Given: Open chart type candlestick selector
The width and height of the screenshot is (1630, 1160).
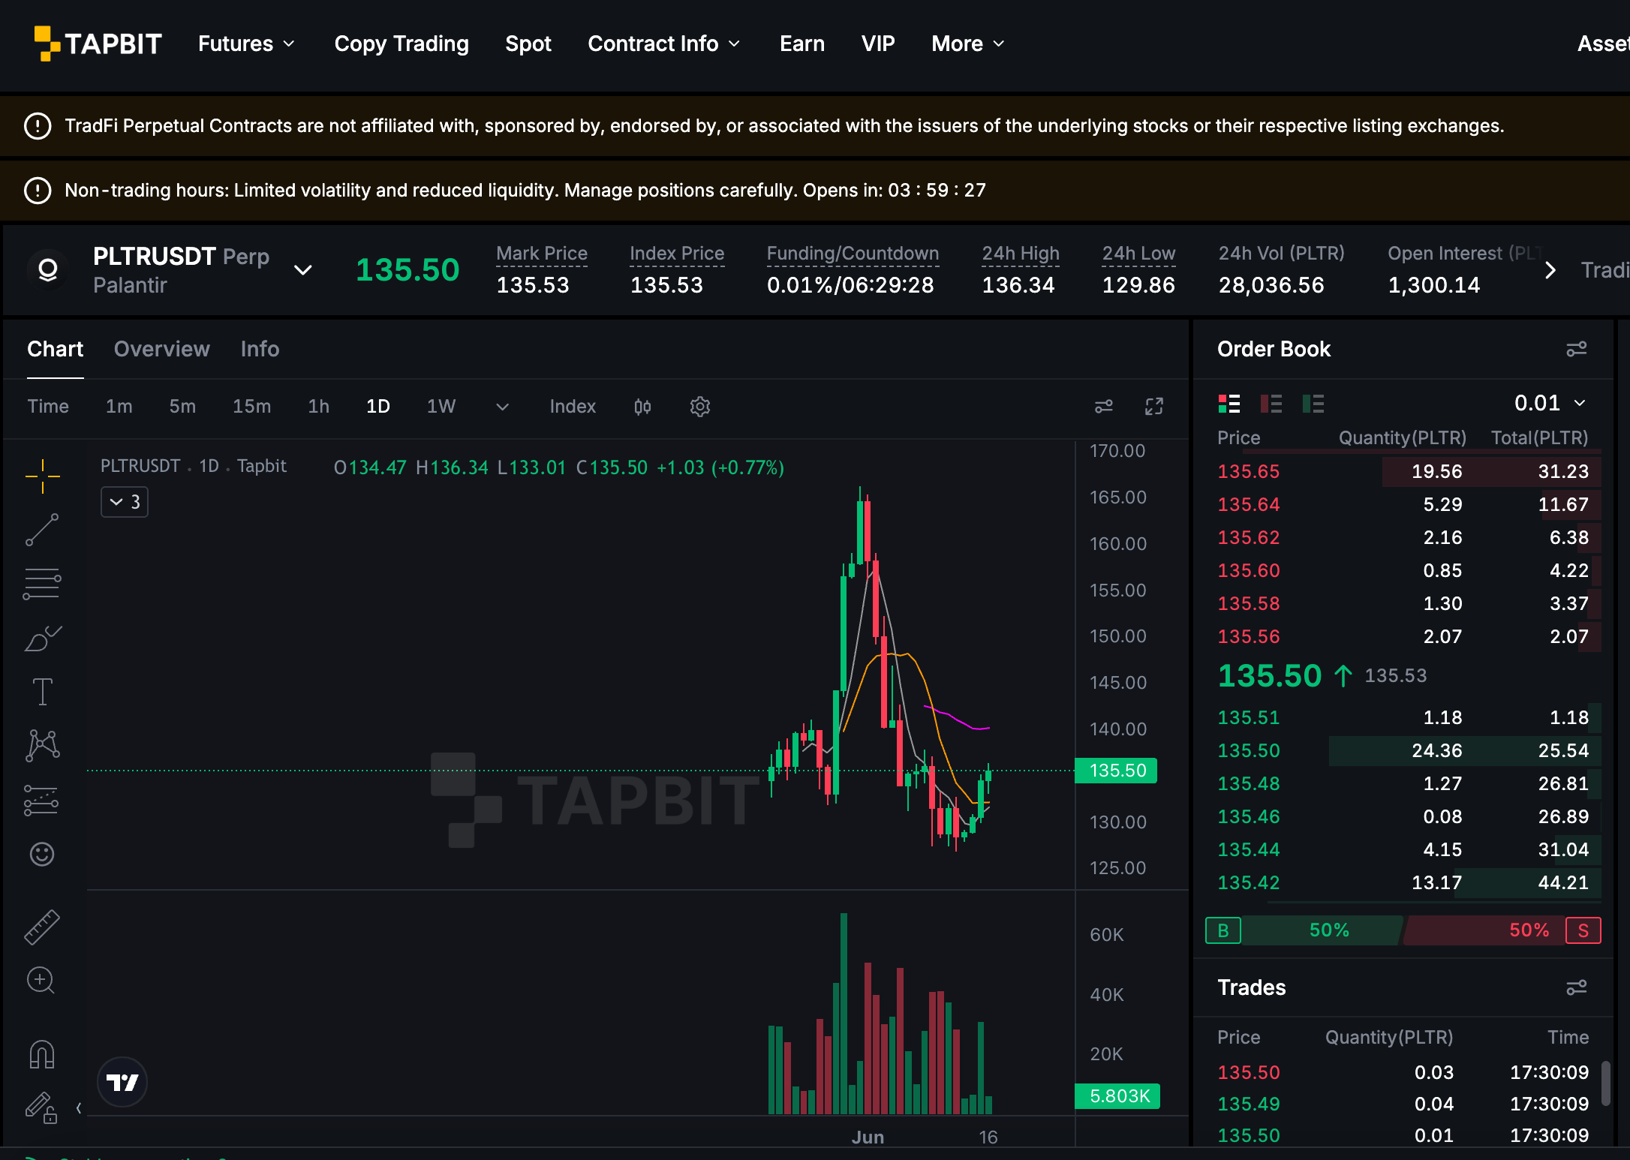Looking at the screenshot, I should point(642,407).
